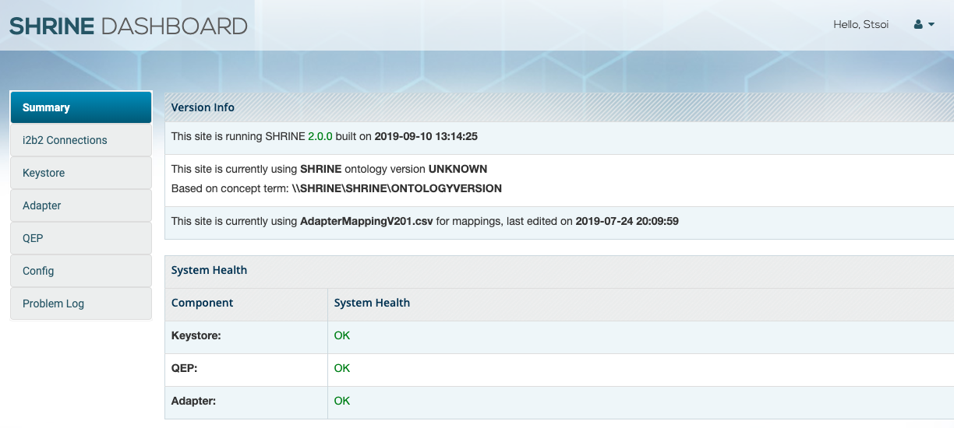Select mapping edit date 2019-07-24 20:09:59
954x428 pixels.
coord(627,221)
